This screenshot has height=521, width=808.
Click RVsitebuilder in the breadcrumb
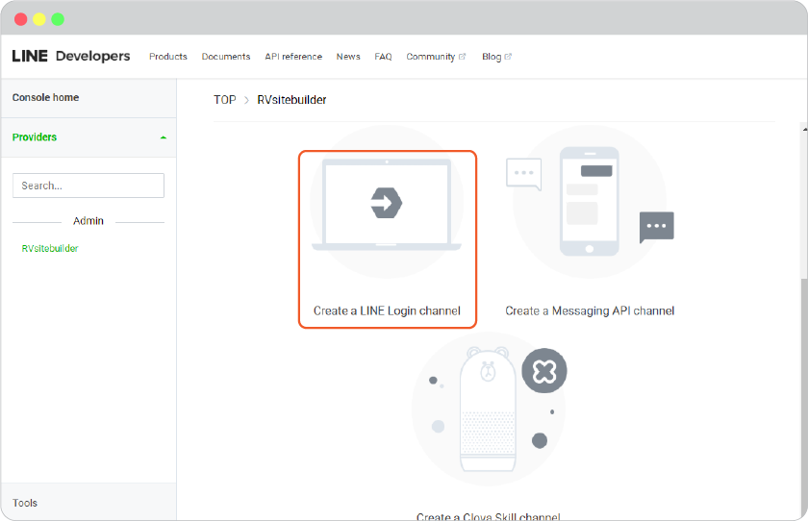[291, 100]
